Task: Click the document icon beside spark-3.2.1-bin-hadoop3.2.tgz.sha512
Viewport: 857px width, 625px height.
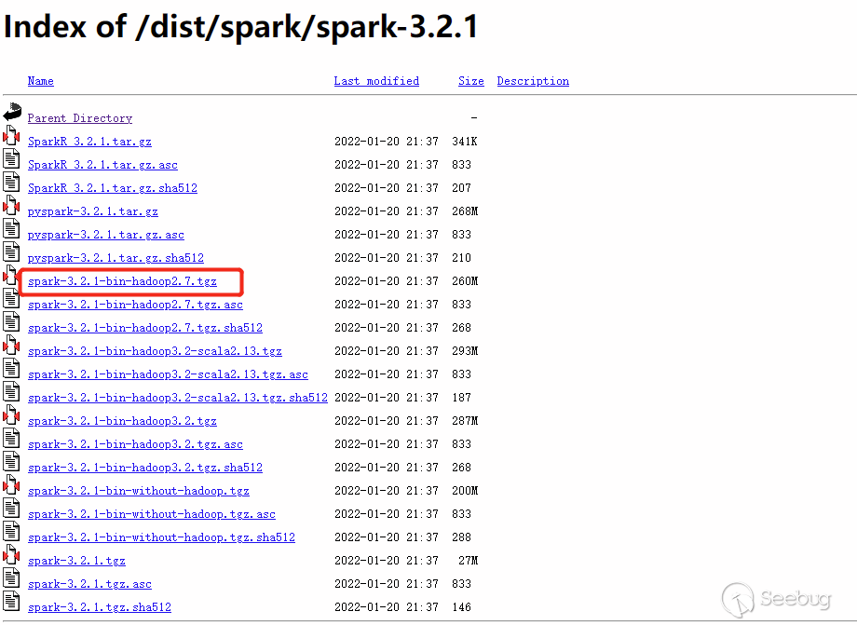Action: click(11, 462)
